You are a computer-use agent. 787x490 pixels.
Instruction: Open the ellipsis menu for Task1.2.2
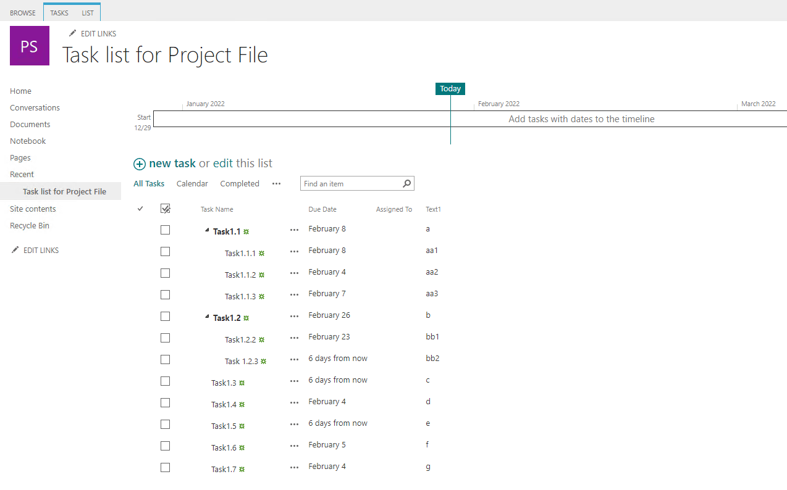tap(294, 338)
